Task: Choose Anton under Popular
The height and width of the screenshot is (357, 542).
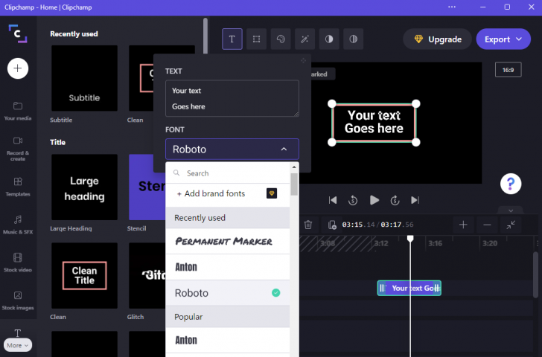Action: point(228,341)
